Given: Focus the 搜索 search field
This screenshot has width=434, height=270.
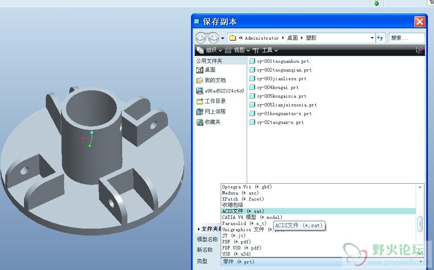Looking at the screenshot, I should [407, 38].
